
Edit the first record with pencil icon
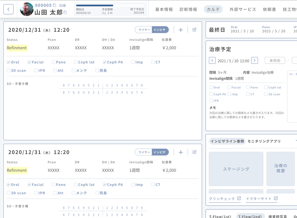195,30
